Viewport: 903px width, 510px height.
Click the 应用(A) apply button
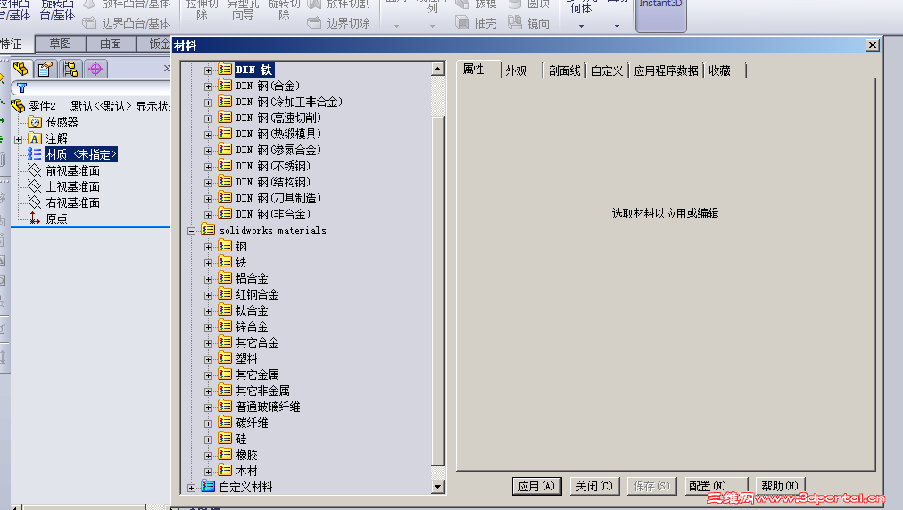[537, 486]
